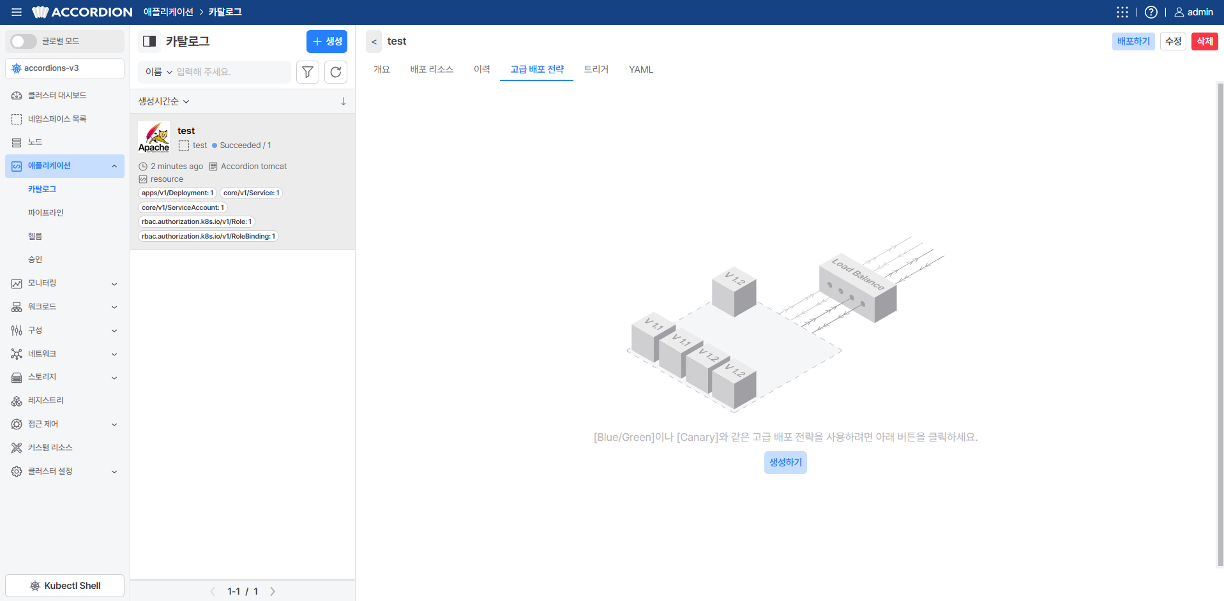Open the 생성시간순 sort dropdown
Image resolution: width=1224 pixels, height=601 pixels.
[x=164, y=101]
